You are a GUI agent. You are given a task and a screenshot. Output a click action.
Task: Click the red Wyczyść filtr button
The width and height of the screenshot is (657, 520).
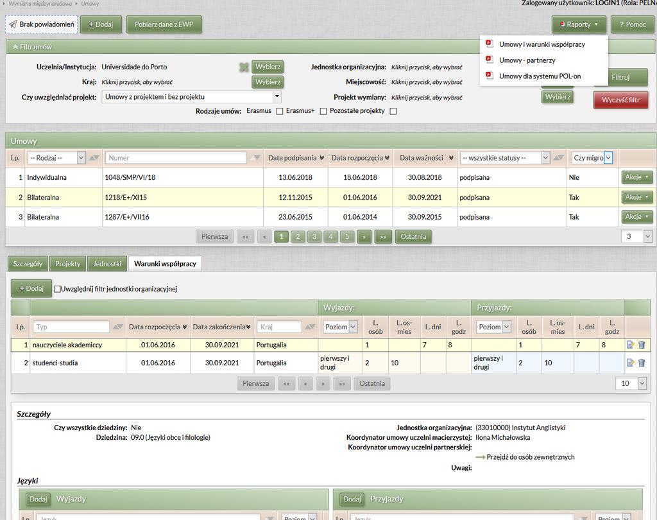coord(620,100)
